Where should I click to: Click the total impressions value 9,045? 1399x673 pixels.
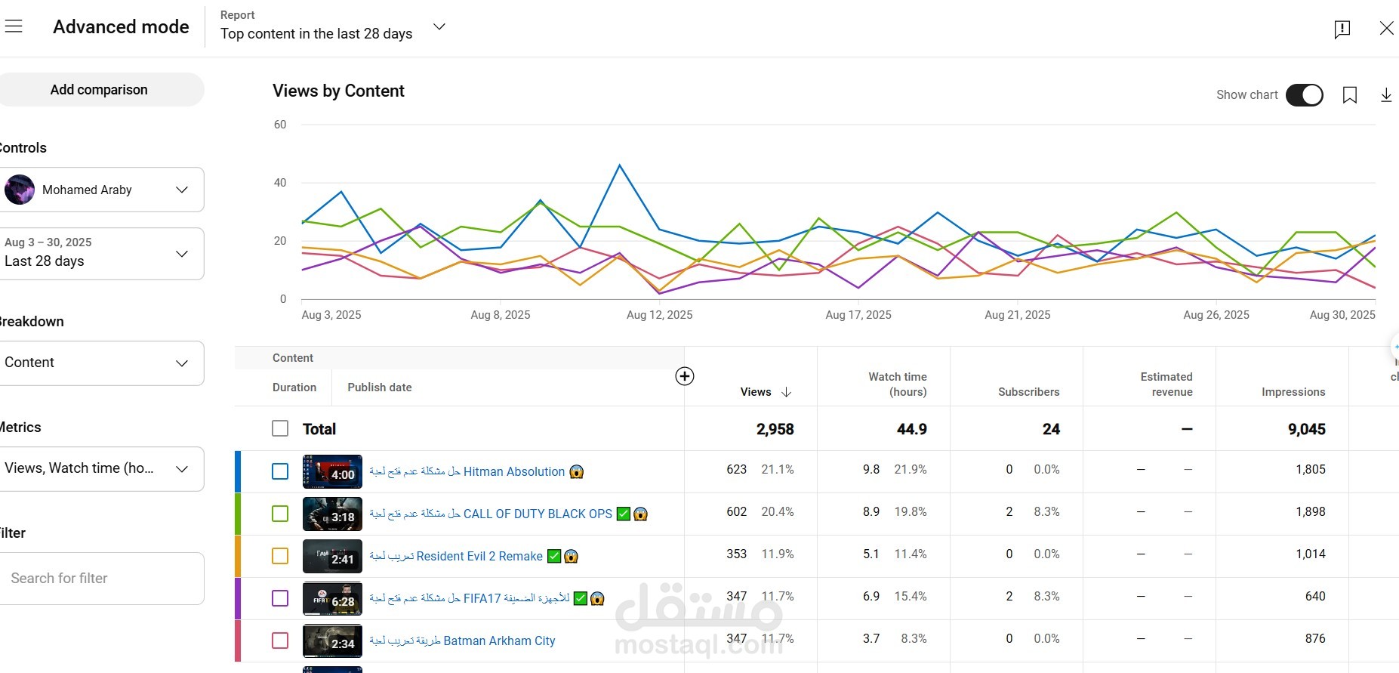[1307, 429]
